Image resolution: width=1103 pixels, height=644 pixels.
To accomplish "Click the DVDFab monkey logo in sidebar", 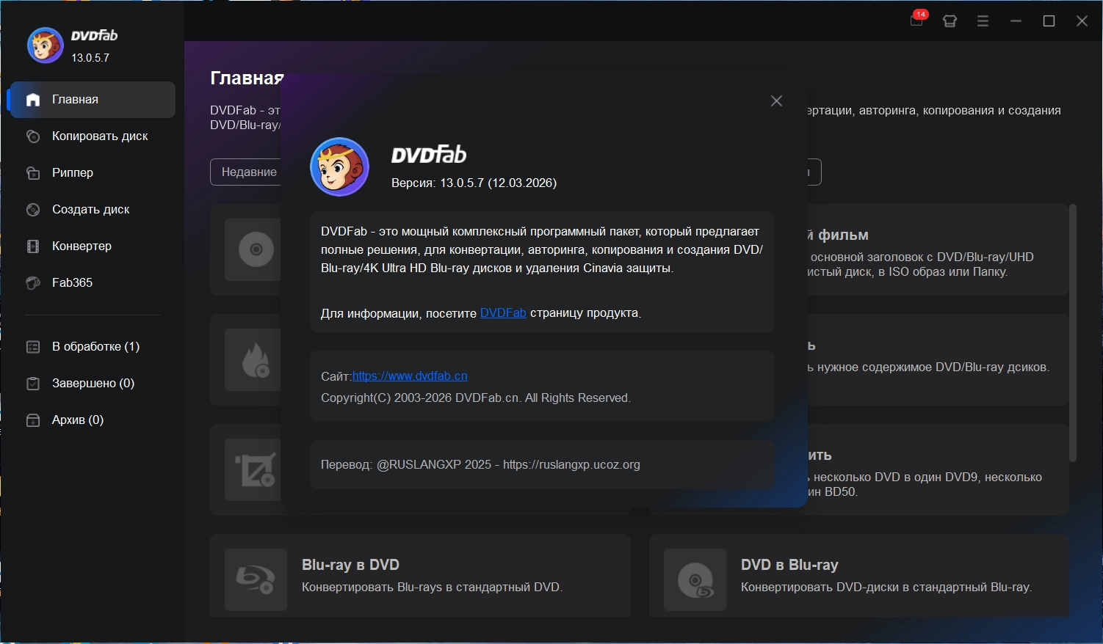I will [x=46, y=45].
